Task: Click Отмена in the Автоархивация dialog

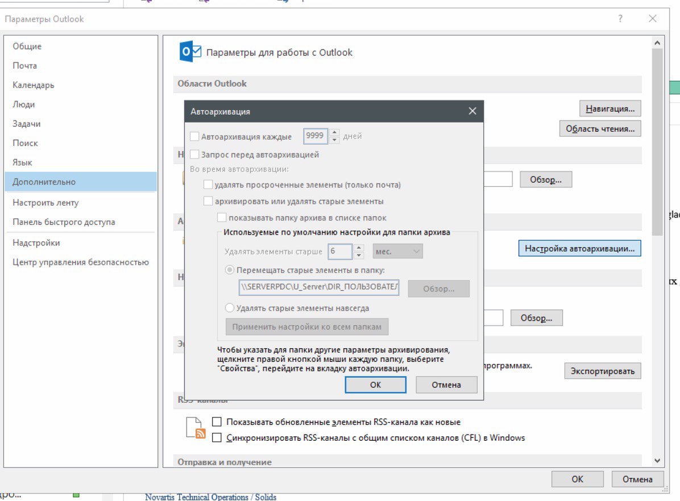Action: coord(446,385)
